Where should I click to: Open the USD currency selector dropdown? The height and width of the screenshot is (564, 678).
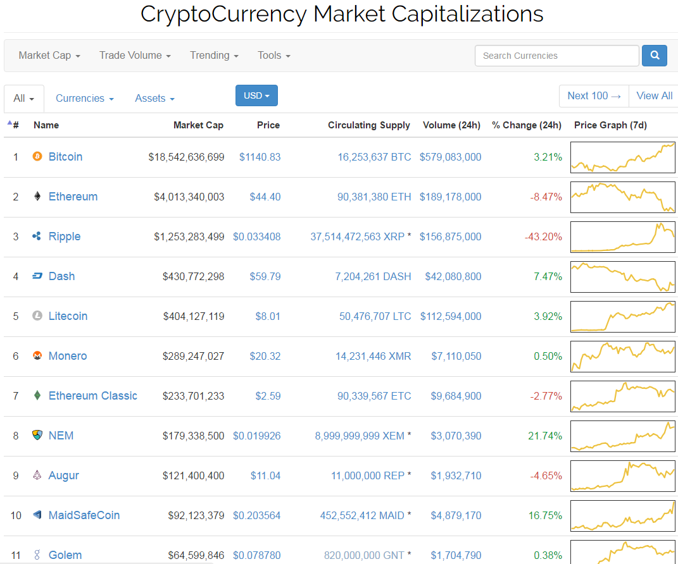[x=256, y=95]
